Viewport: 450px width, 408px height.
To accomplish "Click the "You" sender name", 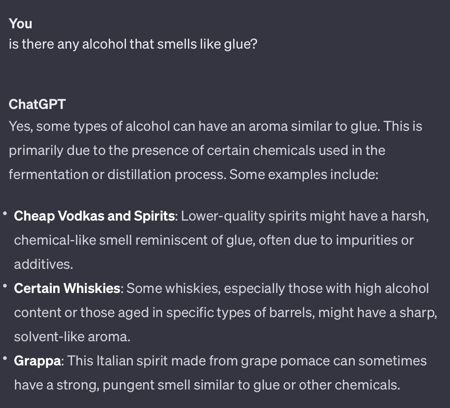I will pyautogui.click(x=20, y=23).
